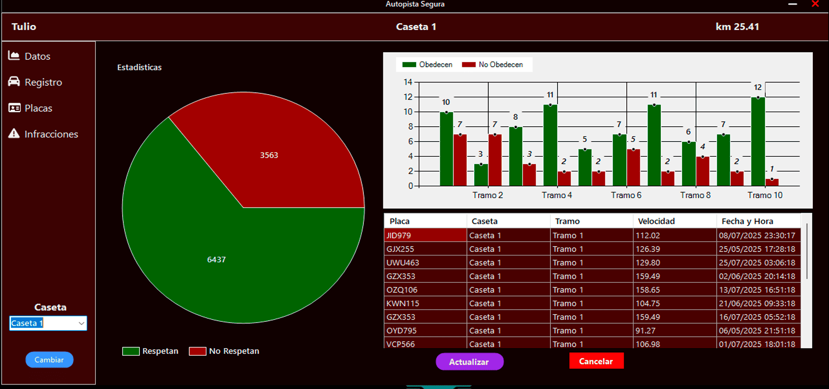Select the table row with plate JID979
The height and width of the screenshot is (389, 829).
click(425, 235)
